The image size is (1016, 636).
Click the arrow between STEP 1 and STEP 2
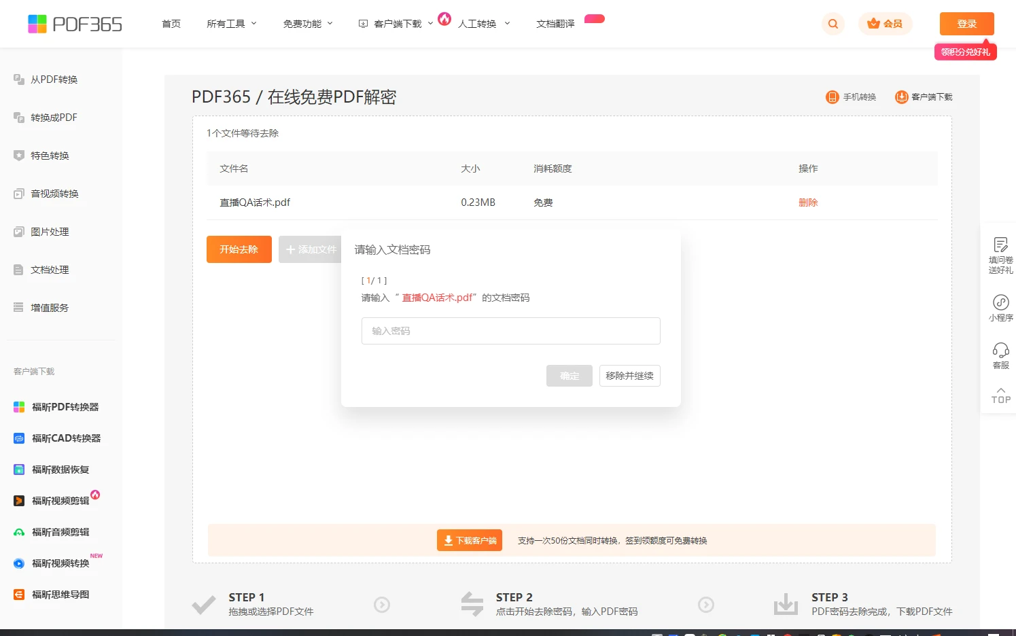click(x=382, y=604)
